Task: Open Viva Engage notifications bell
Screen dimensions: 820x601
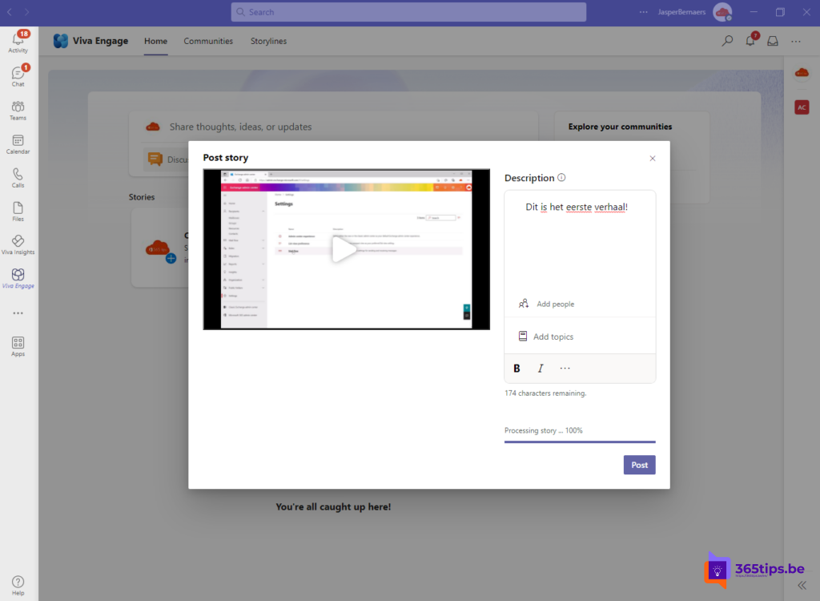Action: pos(750,41)
